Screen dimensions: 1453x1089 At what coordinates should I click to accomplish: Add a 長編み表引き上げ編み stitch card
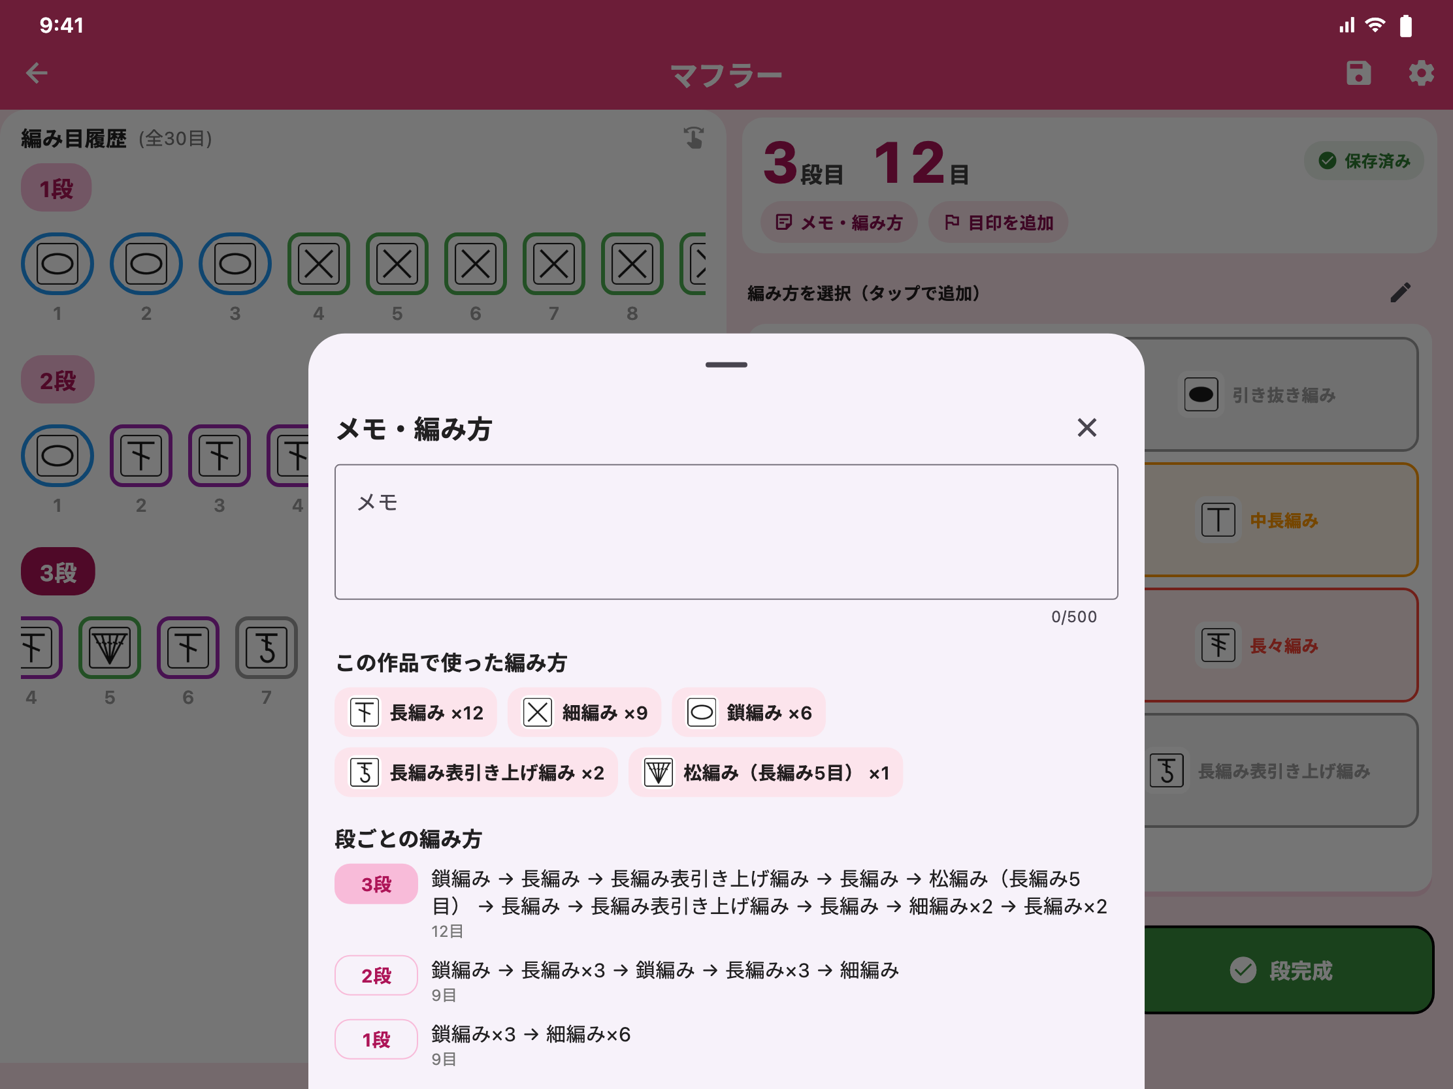point(1281,770)
